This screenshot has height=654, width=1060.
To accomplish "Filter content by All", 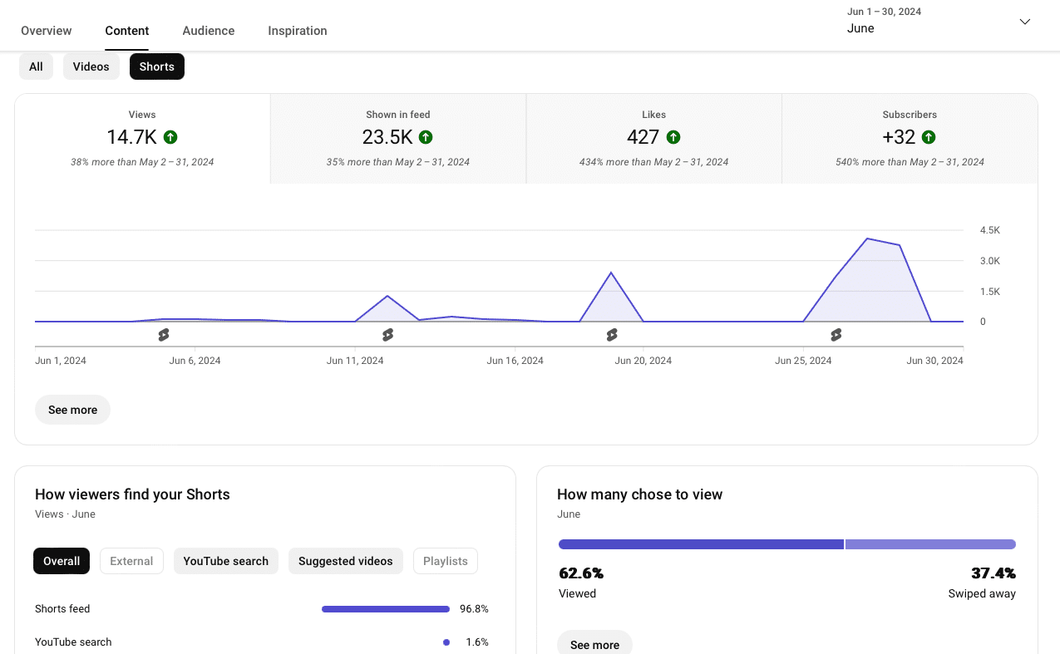I will pos(36,66).
